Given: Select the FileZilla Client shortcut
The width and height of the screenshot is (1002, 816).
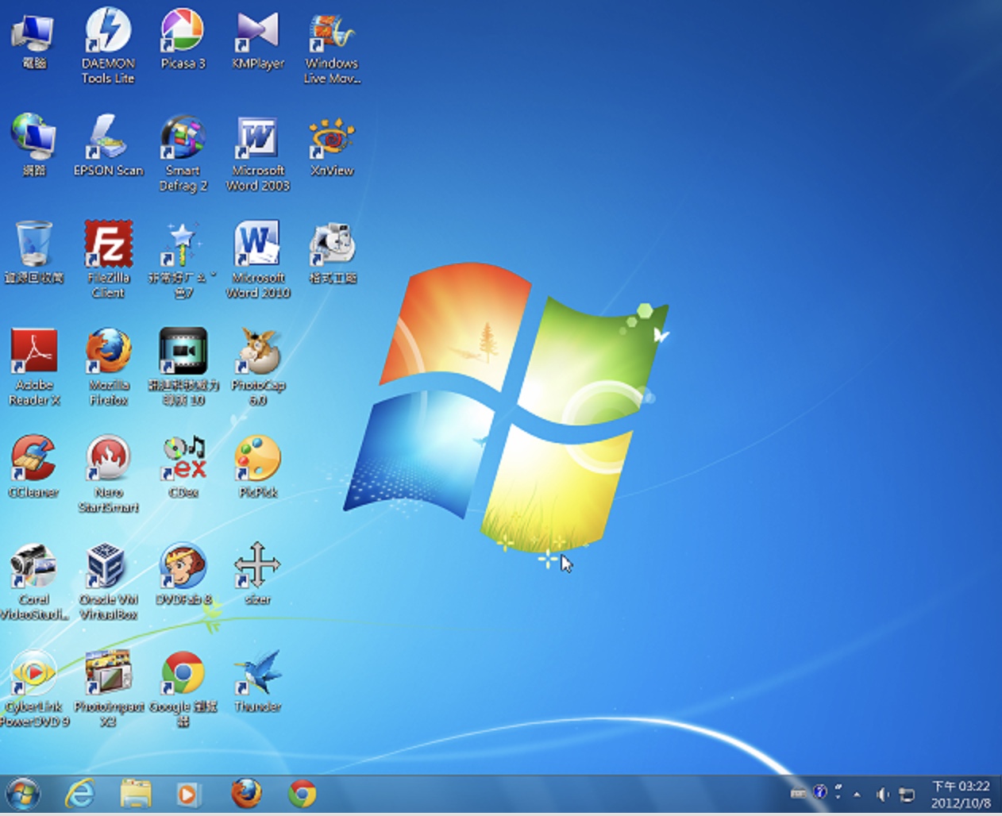Looking at the screenshot, I should [x=108, y=260].
